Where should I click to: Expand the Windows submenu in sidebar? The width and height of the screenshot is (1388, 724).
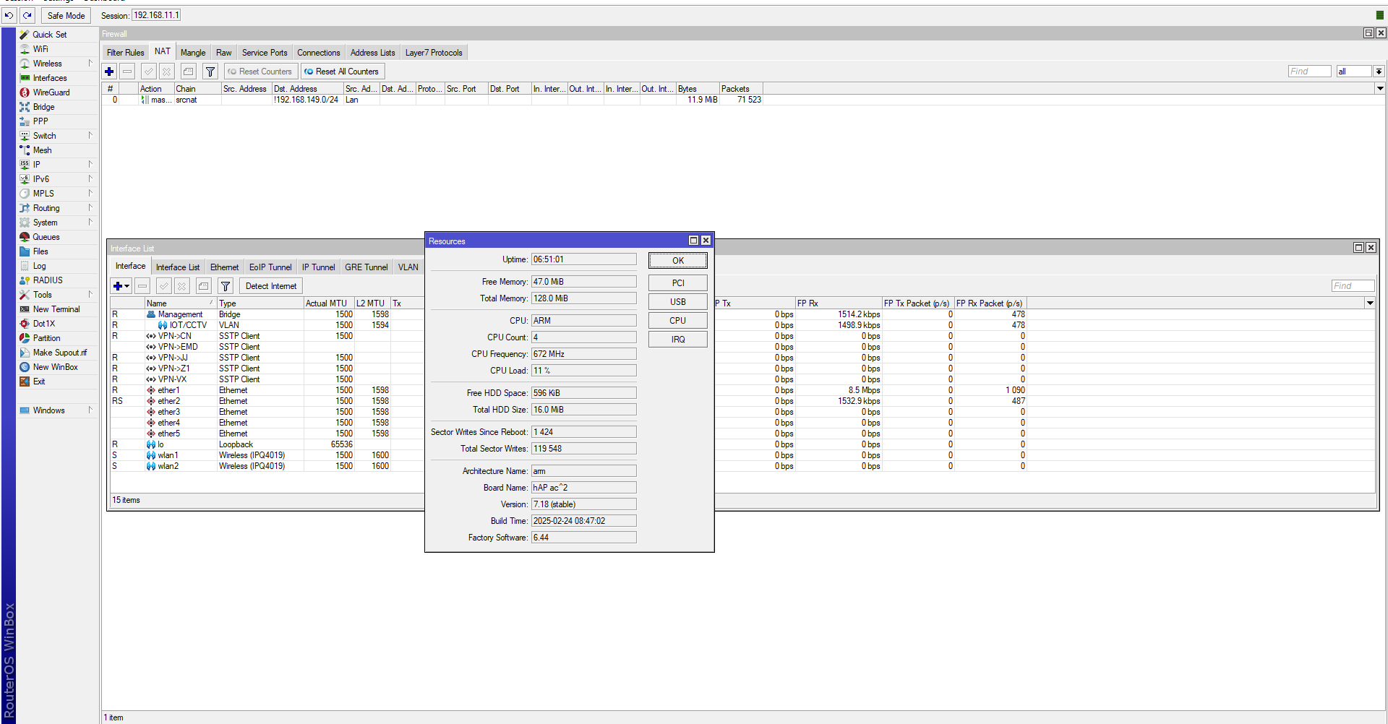[x=48, y=410]
